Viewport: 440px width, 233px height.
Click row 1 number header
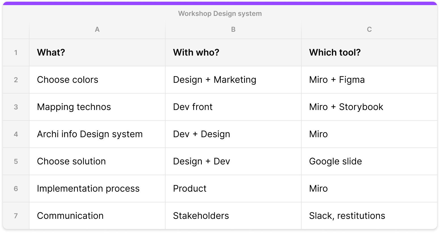coord(16,52)
